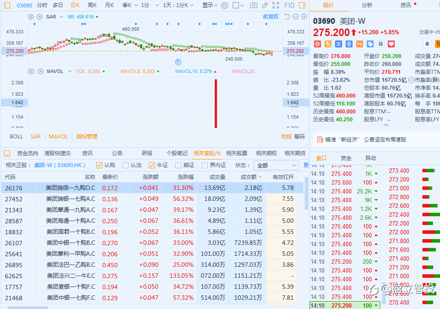Click the red heart favorite icon
This screenshot has width=440, height=309.
(391, 44)
